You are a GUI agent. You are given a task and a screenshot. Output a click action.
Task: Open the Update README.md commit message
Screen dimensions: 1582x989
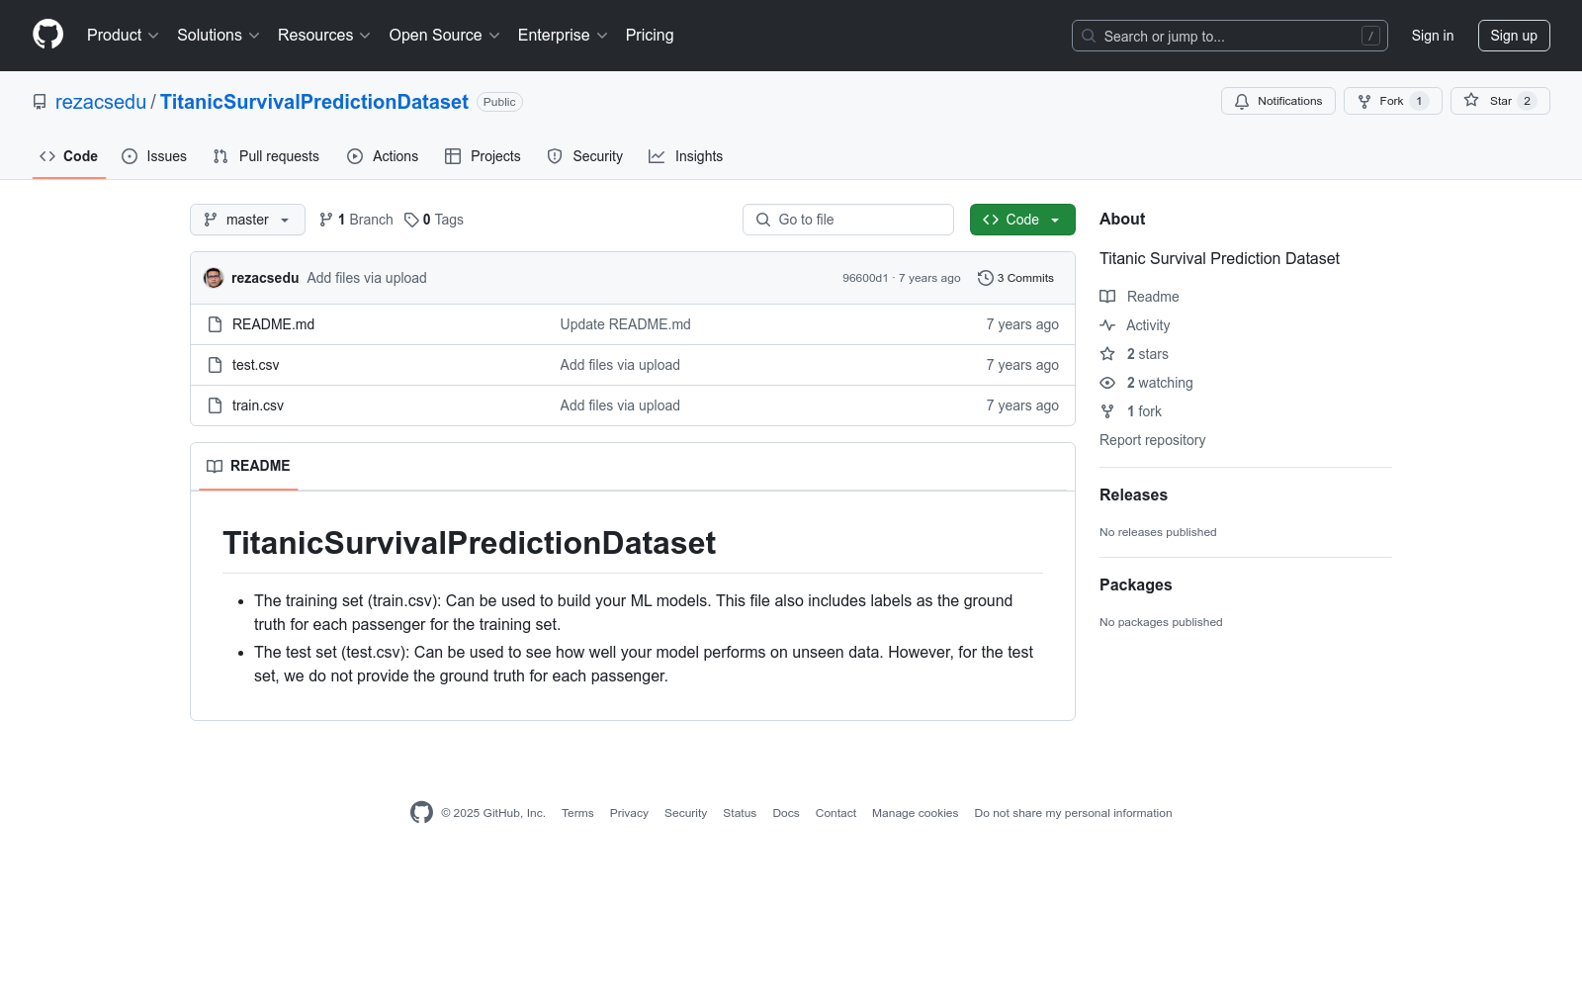[x=626, y=324]
